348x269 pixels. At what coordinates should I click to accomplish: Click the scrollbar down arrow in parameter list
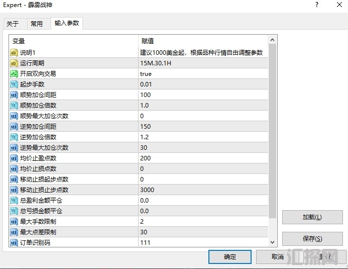[273, 242]
